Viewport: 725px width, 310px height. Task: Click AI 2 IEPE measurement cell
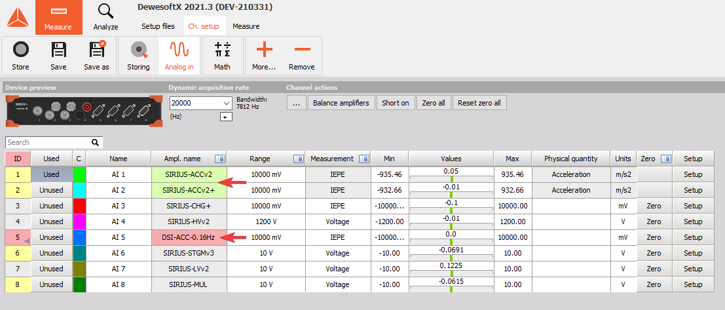(338, 190)
